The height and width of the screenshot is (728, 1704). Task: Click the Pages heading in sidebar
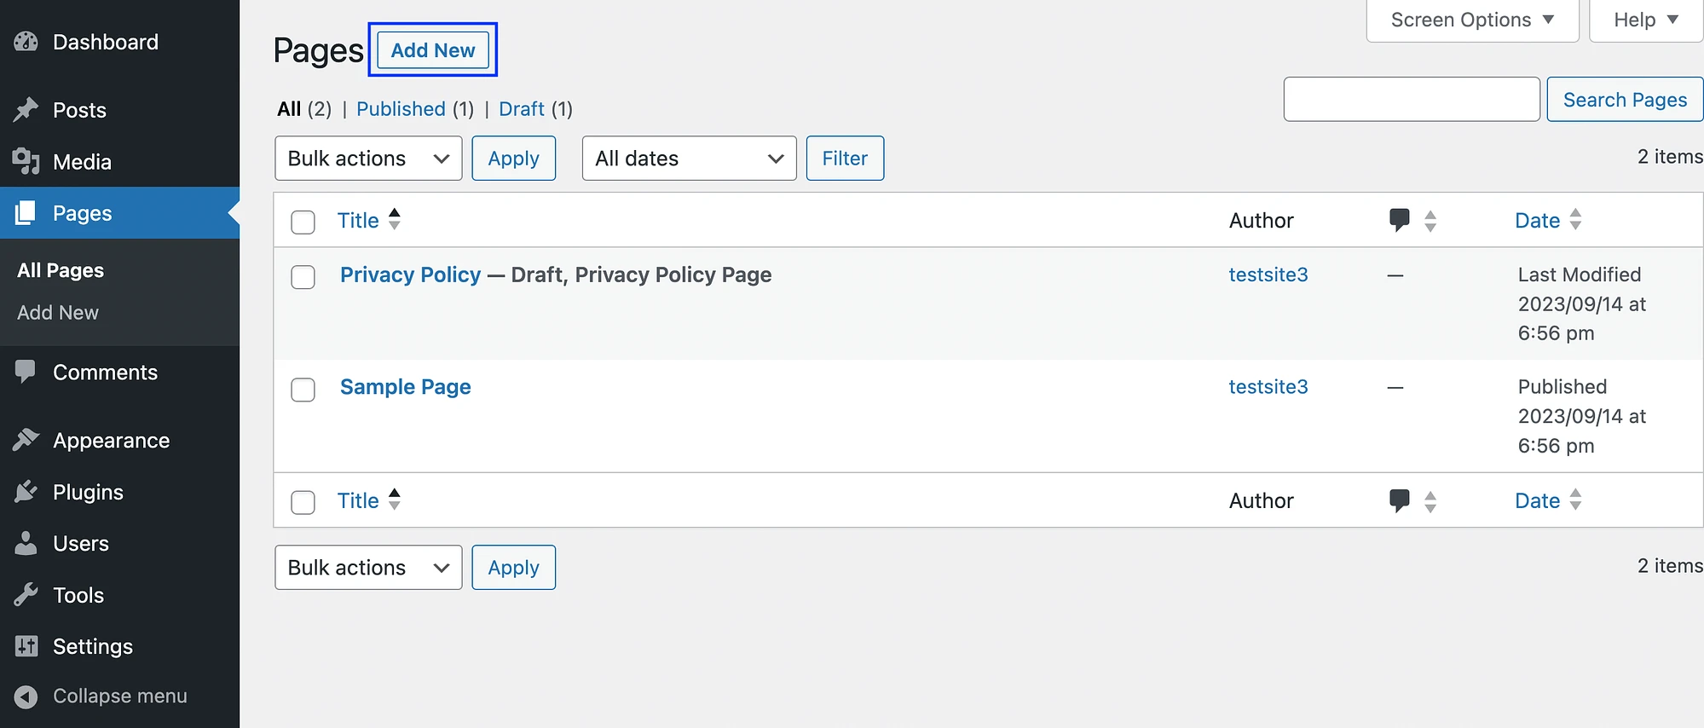[x=83, y=213]
